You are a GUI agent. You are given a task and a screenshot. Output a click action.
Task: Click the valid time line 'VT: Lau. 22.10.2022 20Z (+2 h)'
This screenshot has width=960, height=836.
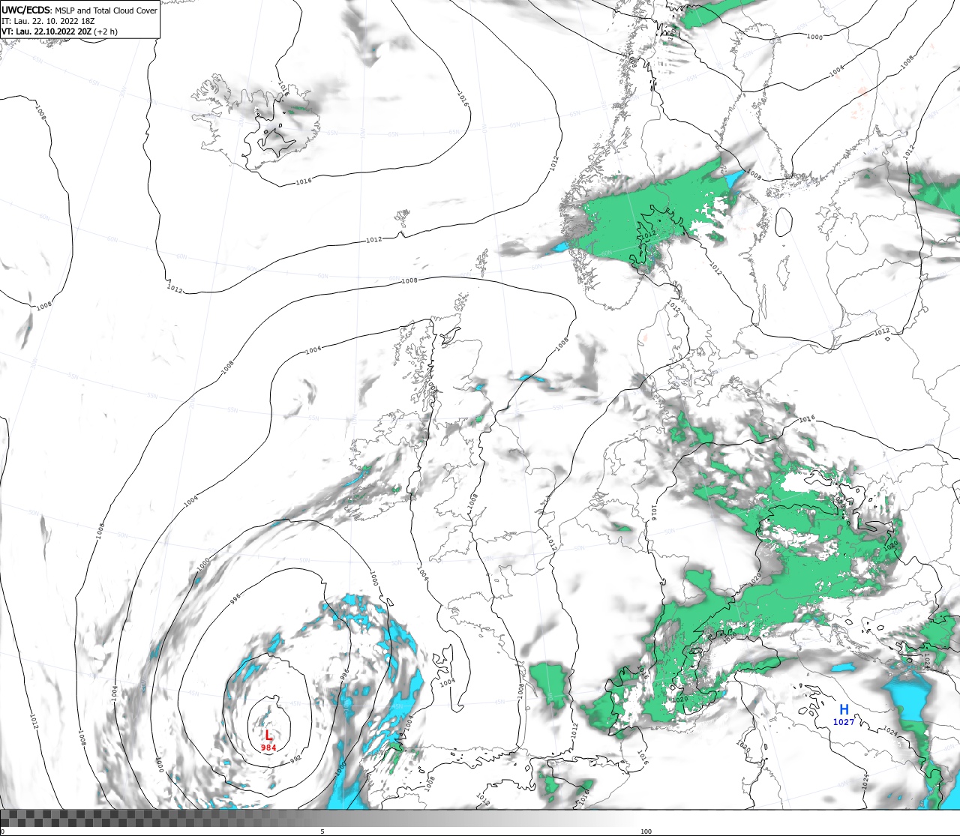(x=59, y=32)
